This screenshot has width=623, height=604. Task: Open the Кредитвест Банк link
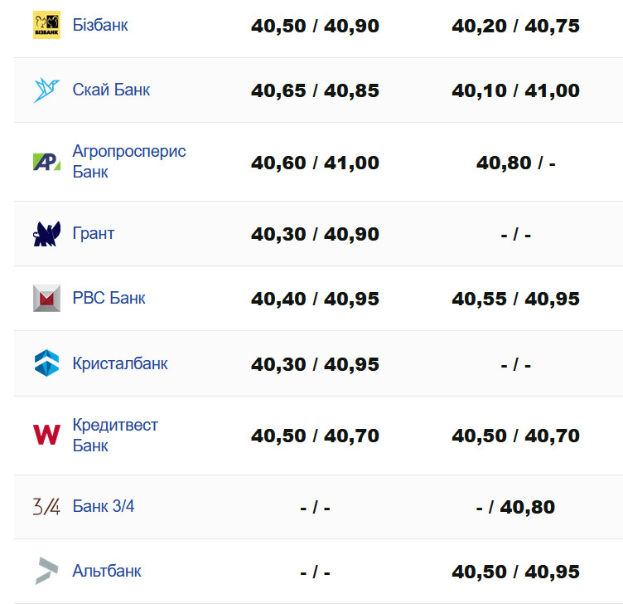pos(115,435)
